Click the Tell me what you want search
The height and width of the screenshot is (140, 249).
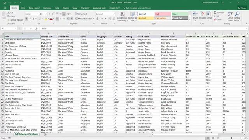pos(137,8)
